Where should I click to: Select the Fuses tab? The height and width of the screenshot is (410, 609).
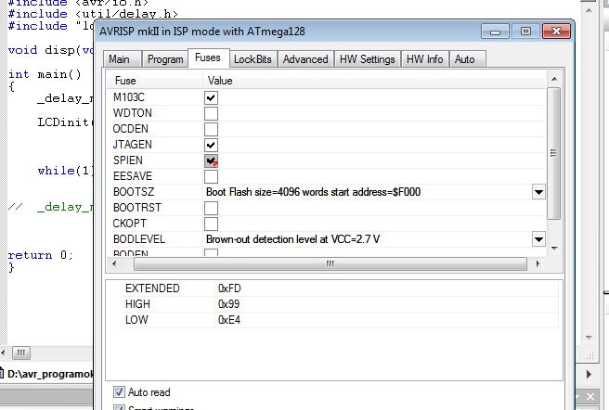(x=208, y=58)
